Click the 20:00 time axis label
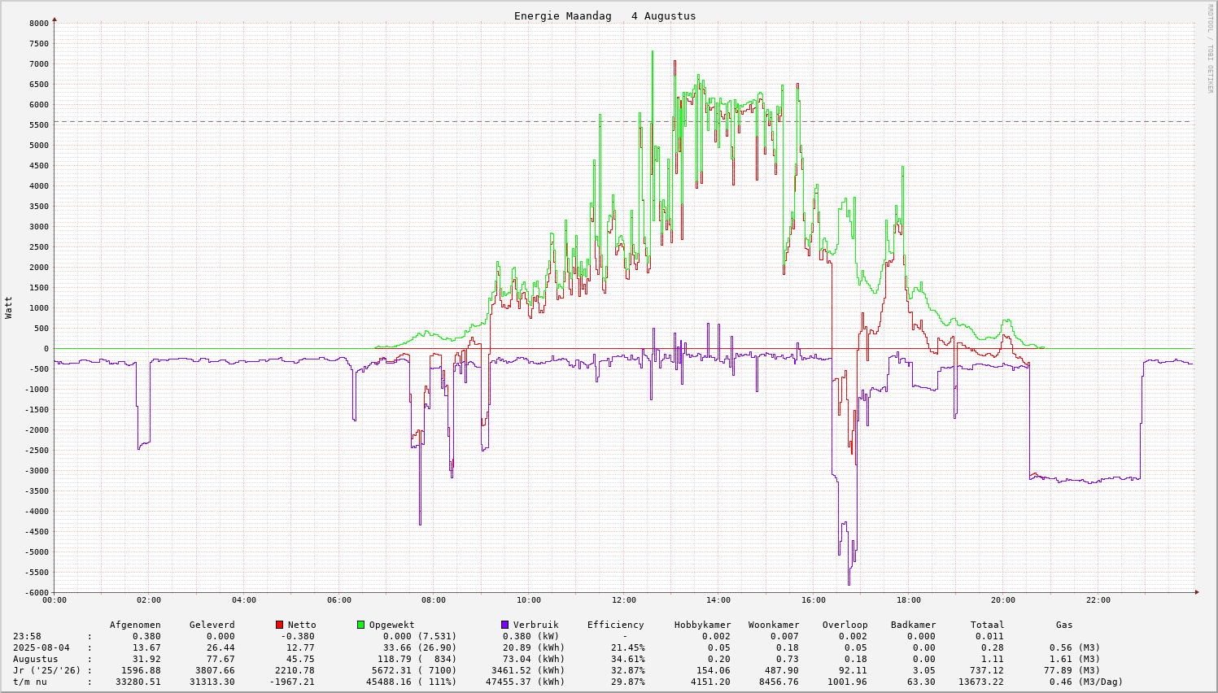1218x693 pixels. click(1003, 600)
